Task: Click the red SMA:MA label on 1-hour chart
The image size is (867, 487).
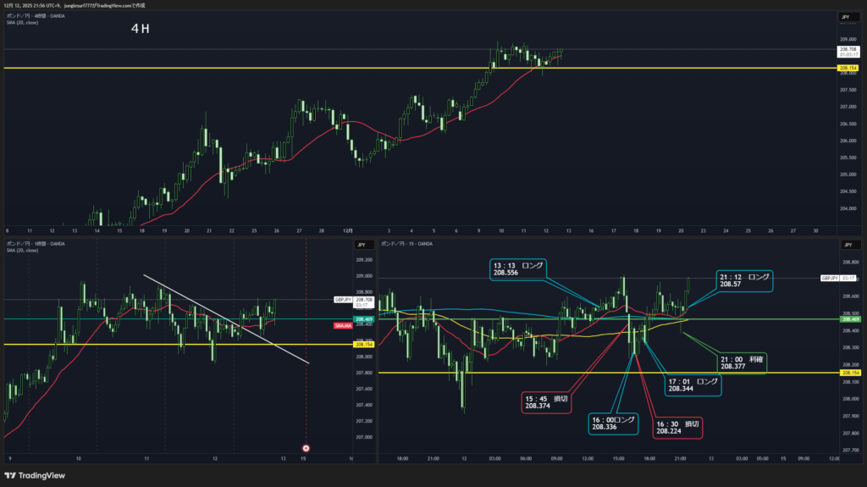Action: coord(343,325)
